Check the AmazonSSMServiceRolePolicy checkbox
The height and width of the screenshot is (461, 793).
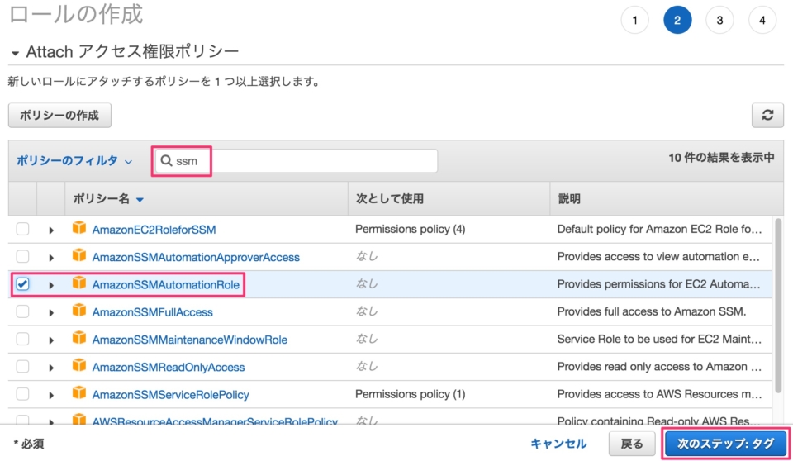(22, 393)
